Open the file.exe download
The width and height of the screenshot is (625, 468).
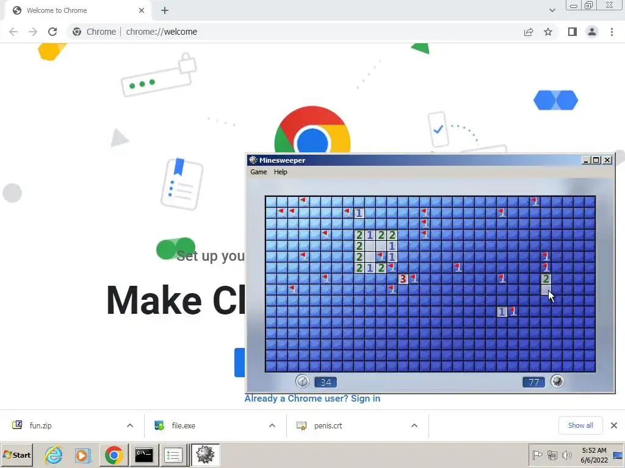[183, 425]
